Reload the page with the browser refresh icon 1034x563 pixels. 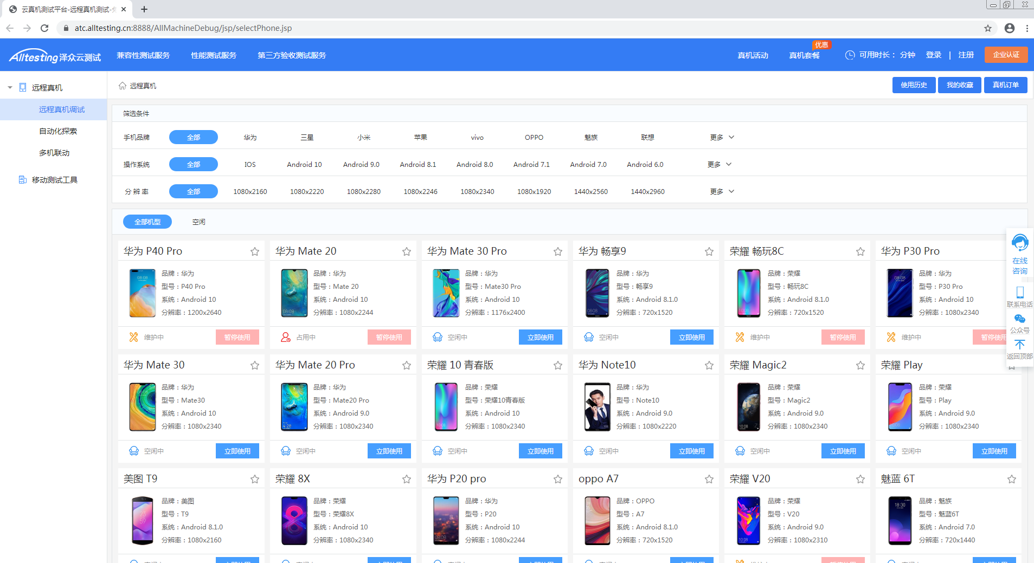pos(44,28)
